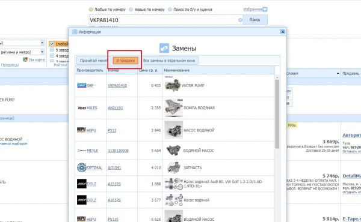Open the E-Tape seller link
This screenshot has width=361, height=222.
click(352, 219)
